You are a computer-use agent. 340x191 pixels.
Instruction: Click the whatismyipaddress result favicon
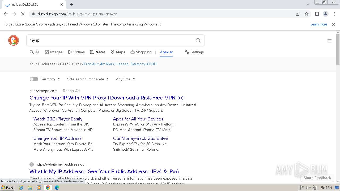point(32,164)
